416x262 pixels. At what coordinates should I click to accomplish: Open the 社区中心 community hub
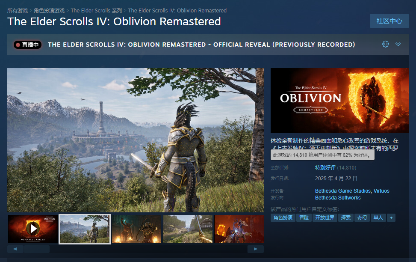[x=389, y=21]
